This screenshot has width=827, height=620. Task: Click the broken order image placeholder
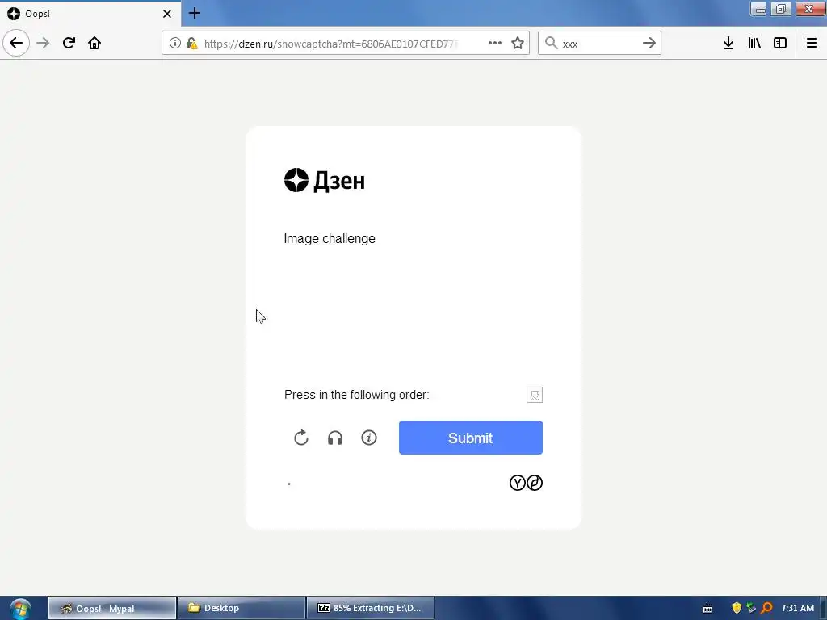[x=535, y=394]
